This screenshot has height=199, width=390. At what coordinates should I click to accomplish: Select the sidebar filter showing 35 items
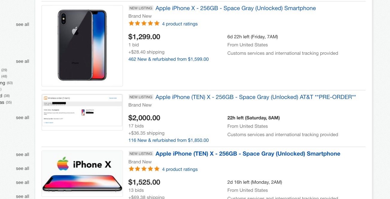point(5,102)
